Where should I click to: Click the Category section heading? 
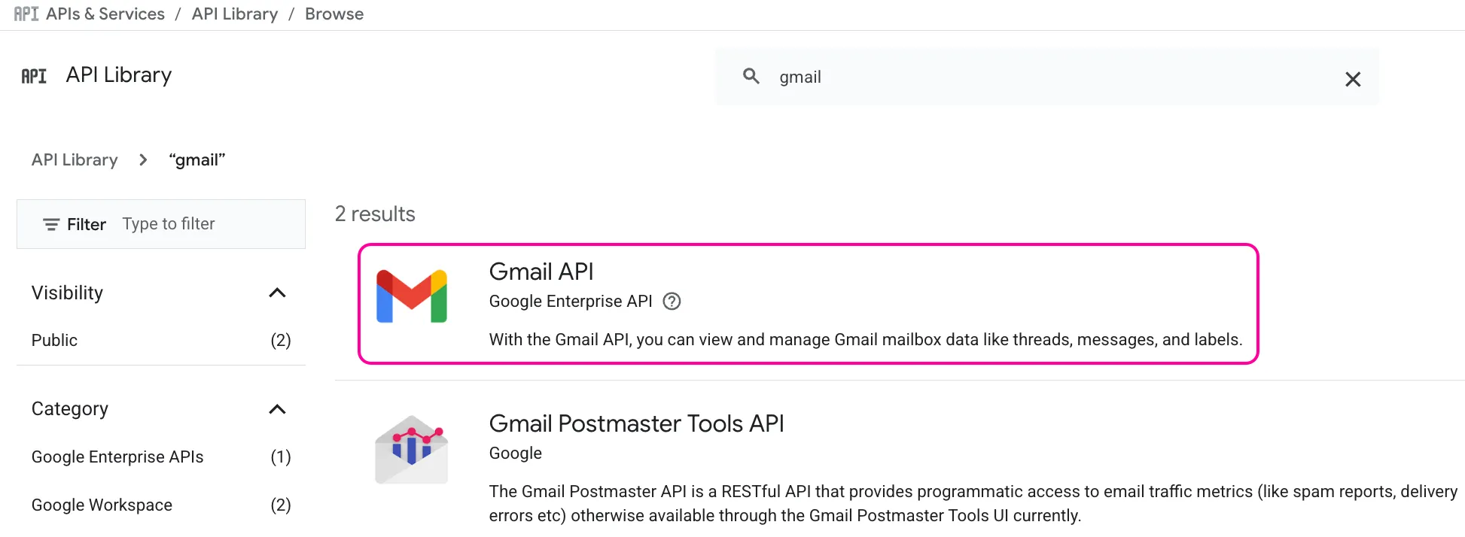[x=70, y=408]
